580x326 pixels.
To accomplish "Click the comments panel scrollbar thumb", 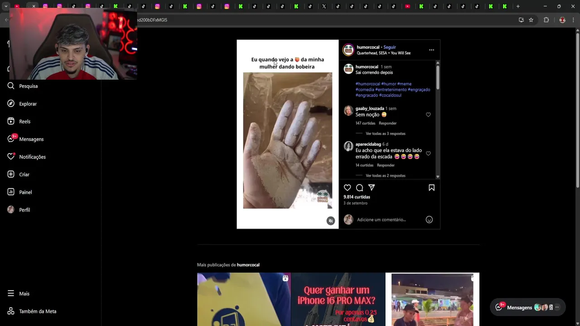I will pyautogui.click(x=438, y=77).
